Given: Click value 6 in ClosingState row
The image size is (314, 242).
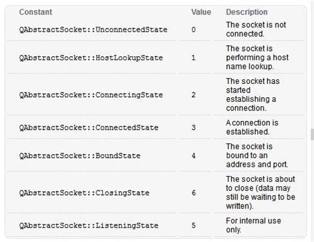Looking at the screenshot, I should click(193, 193).
